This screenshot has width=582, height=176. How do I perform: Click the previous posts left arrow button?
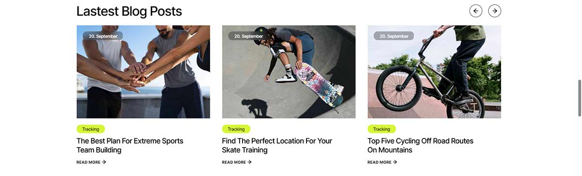[476, 11]
